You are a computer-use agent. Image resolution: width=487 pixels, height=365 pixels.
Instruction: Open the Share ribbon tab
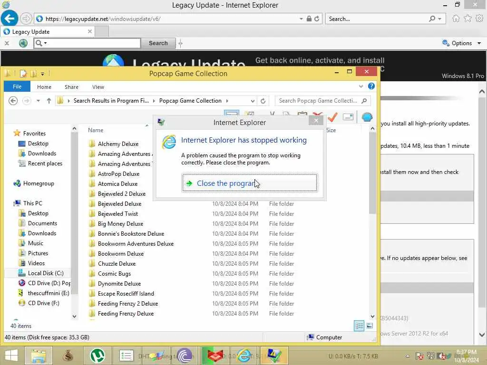click(x=71, y=87)
